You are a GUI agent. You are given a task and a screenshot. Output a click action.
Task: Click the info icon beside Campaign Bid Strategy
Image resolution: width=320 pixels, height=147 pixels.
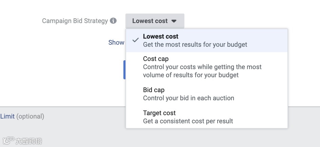pos(113,21)
